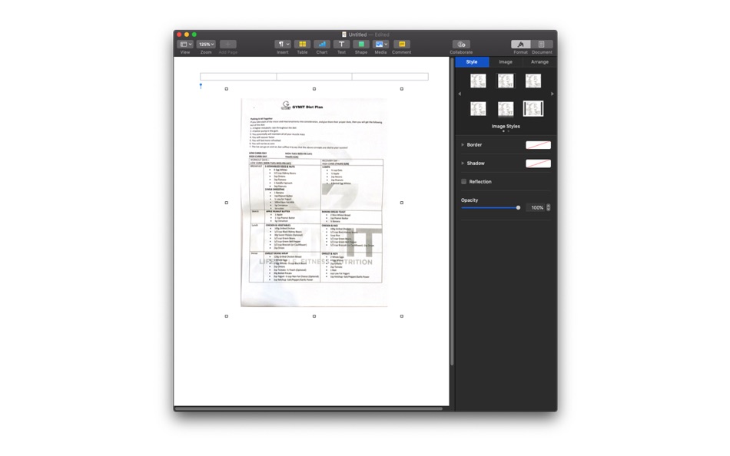730x456 pixels.
Task: Click the diet plan image in document
Action: [x=314, y=203]
